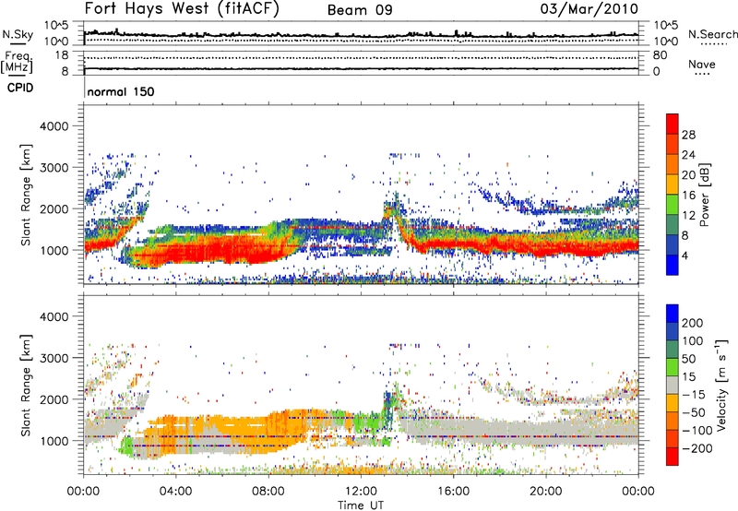The width and height of the screenshot is (738, 511).
Task: Click '4000' on the power panel axis
Action: [x=54, y=126]
